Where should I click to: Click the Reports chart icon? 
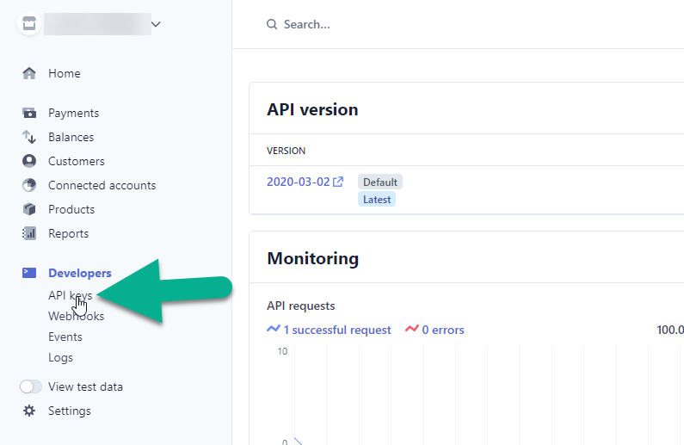(29, 233)
